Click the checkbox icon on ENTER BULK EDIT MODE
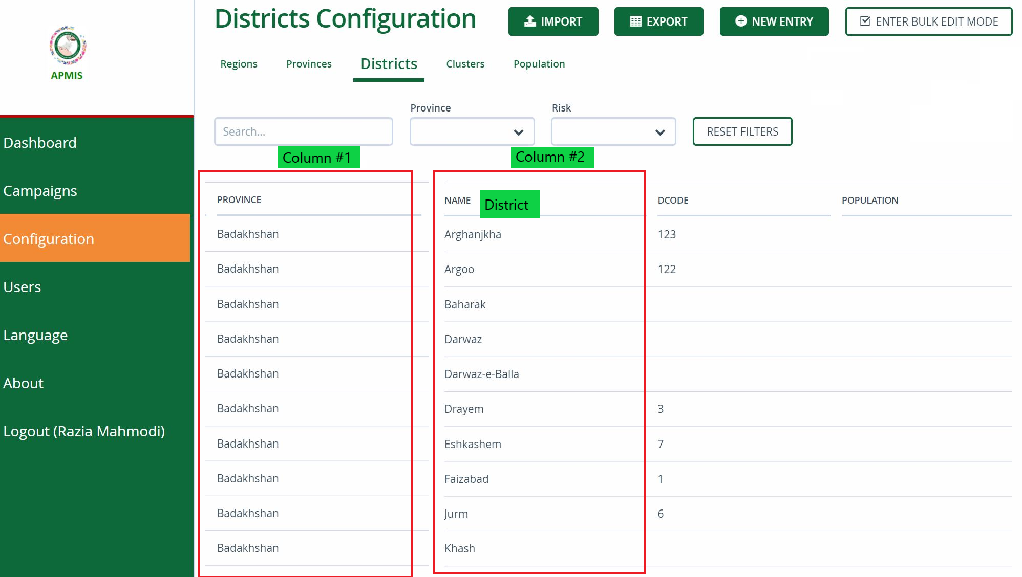The height and width of the screenshot is (577, 1022). tap(864, 21)
